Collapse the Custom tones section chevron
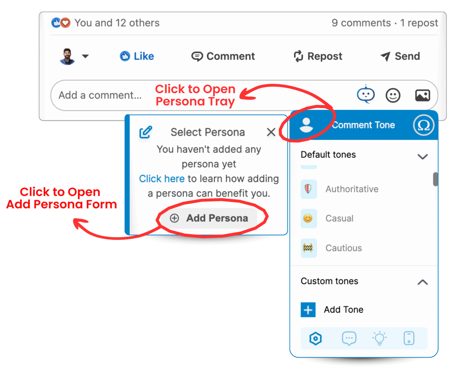The image size is (466, 367). click(x=423, y=282)
